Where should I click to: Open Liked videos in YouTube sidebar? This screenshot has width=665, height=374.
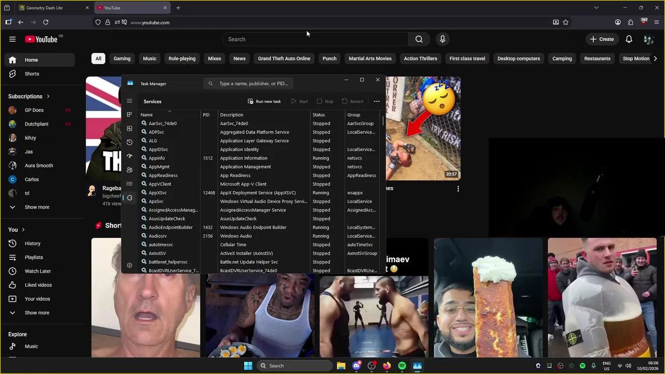point(39,285)
